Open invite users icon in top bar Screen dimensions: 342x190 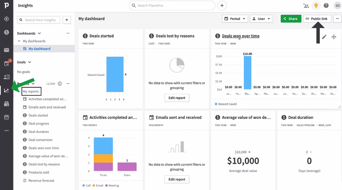306,6
